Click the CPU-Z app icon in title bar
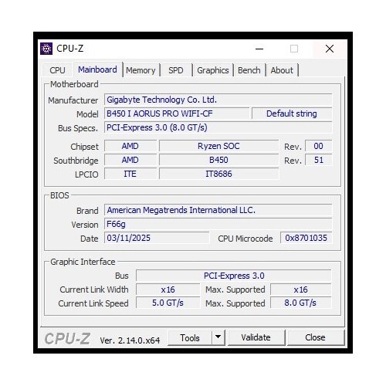This screenshot has height=386, width=386. click(46, 49)
